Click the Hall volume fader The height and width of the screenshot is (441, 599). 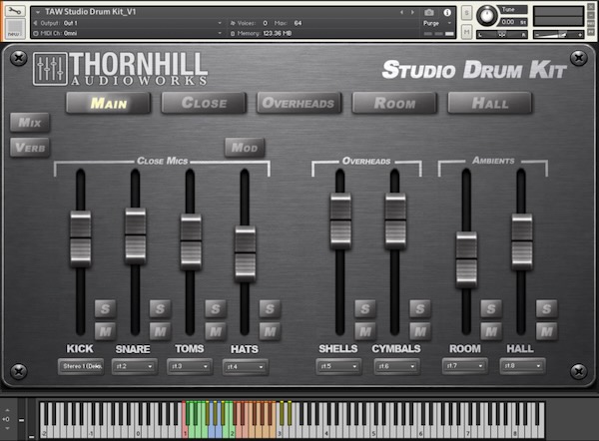522,242
